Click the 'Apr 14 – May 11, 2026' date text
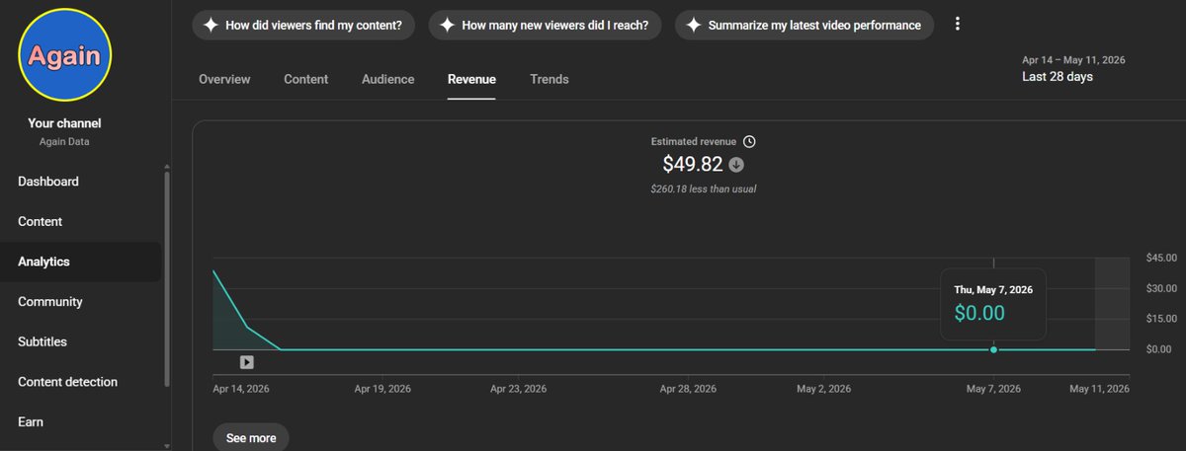 coord(1073,60)
